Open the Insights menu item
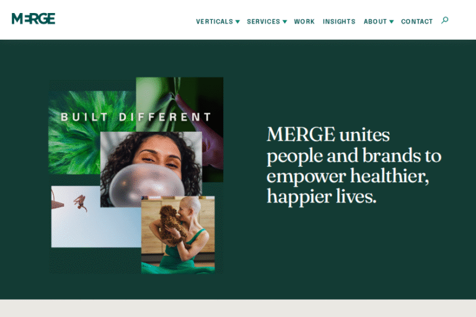Viewport: 476px width, 317px height. tap(339, 22)
